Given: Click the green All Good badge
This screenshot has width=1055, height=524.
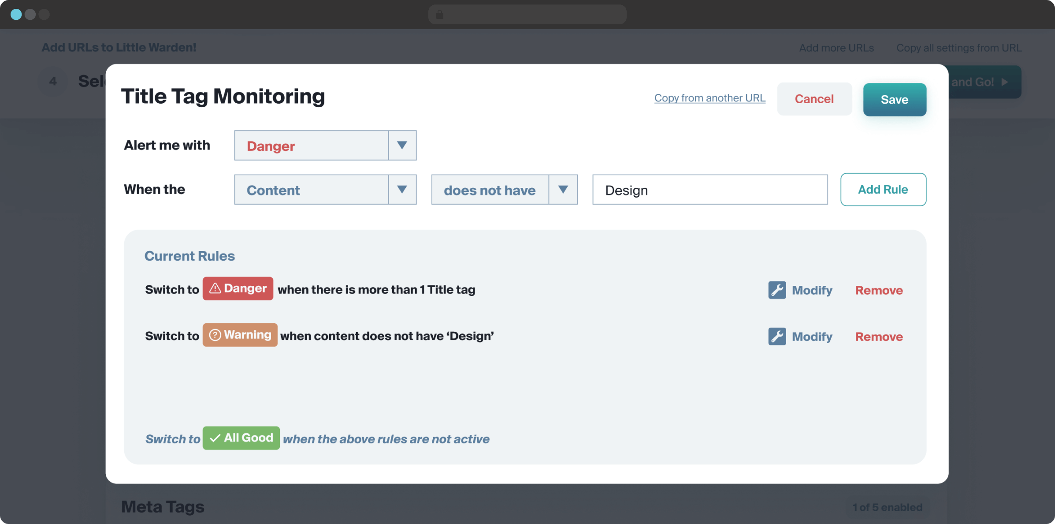Looking at the screenshot, I should (241, 438).
